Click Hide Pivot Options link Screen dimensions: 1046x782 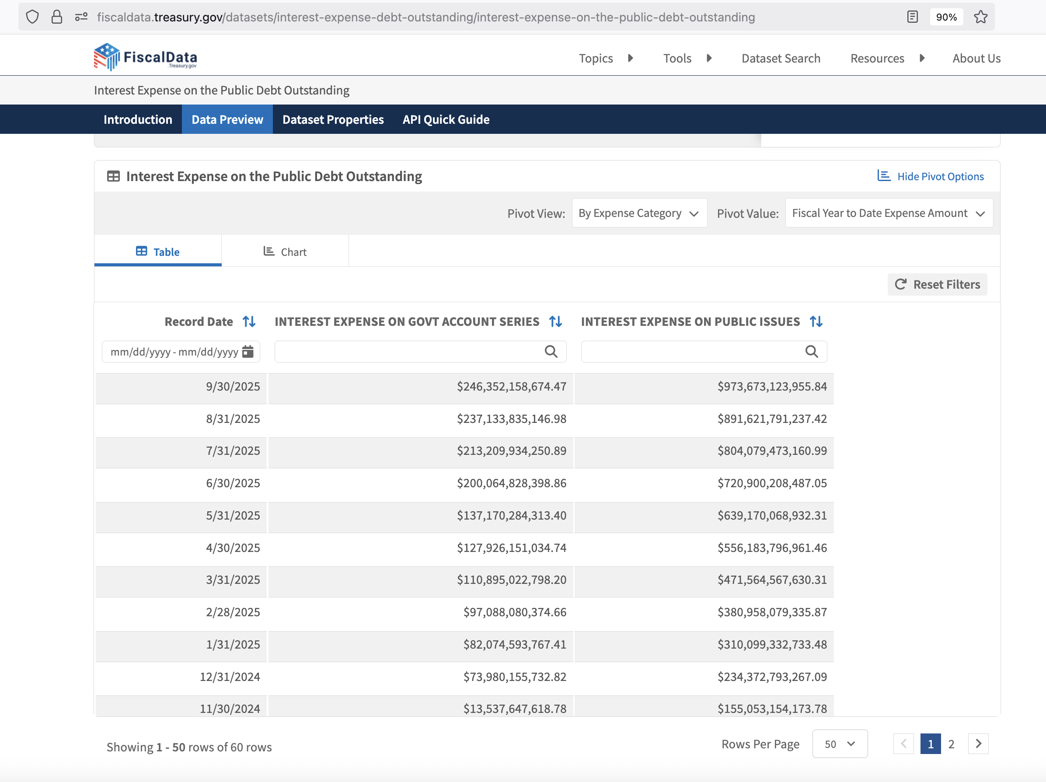point(930,176)
